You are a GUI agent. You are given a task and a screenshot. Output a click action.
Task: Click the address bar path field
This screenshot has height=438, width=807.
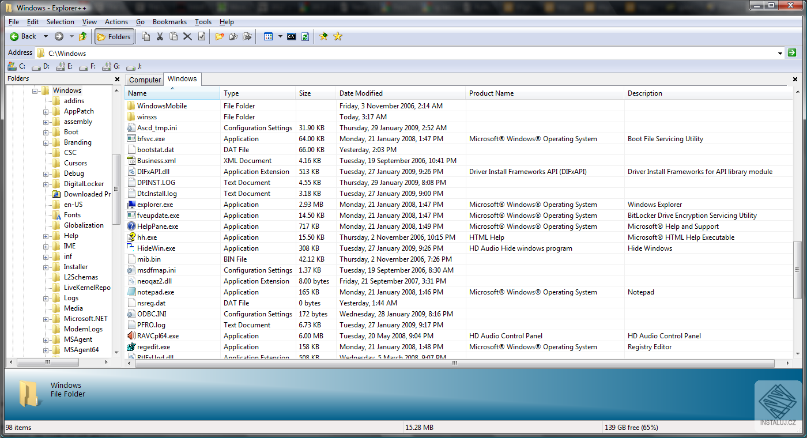tap(403, 53)
